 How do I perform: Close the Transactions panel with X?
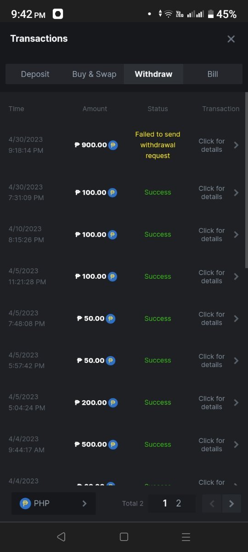[x=231, y=39]
